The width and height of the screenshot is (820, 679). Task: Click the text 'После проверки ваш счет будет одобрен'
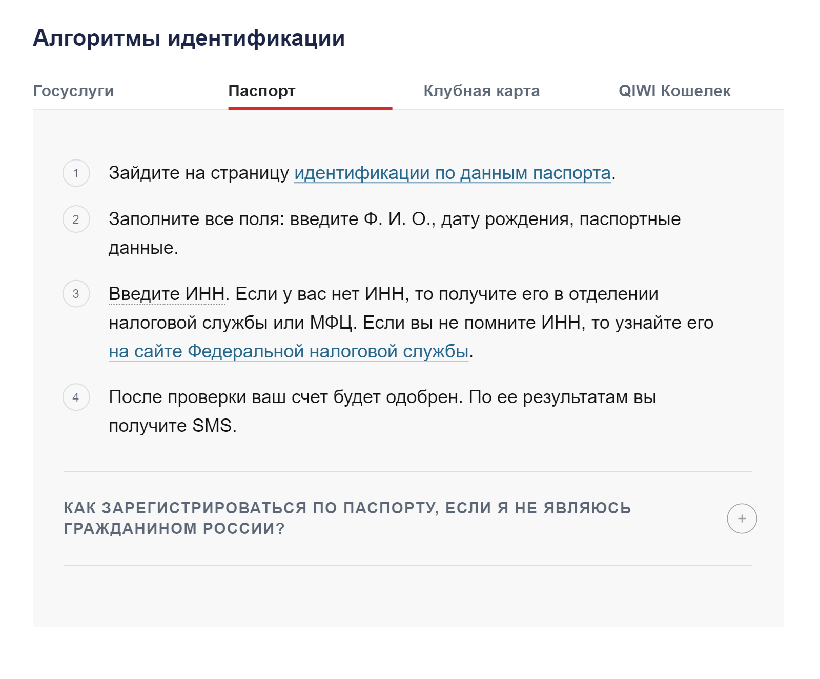coord(284,397)
